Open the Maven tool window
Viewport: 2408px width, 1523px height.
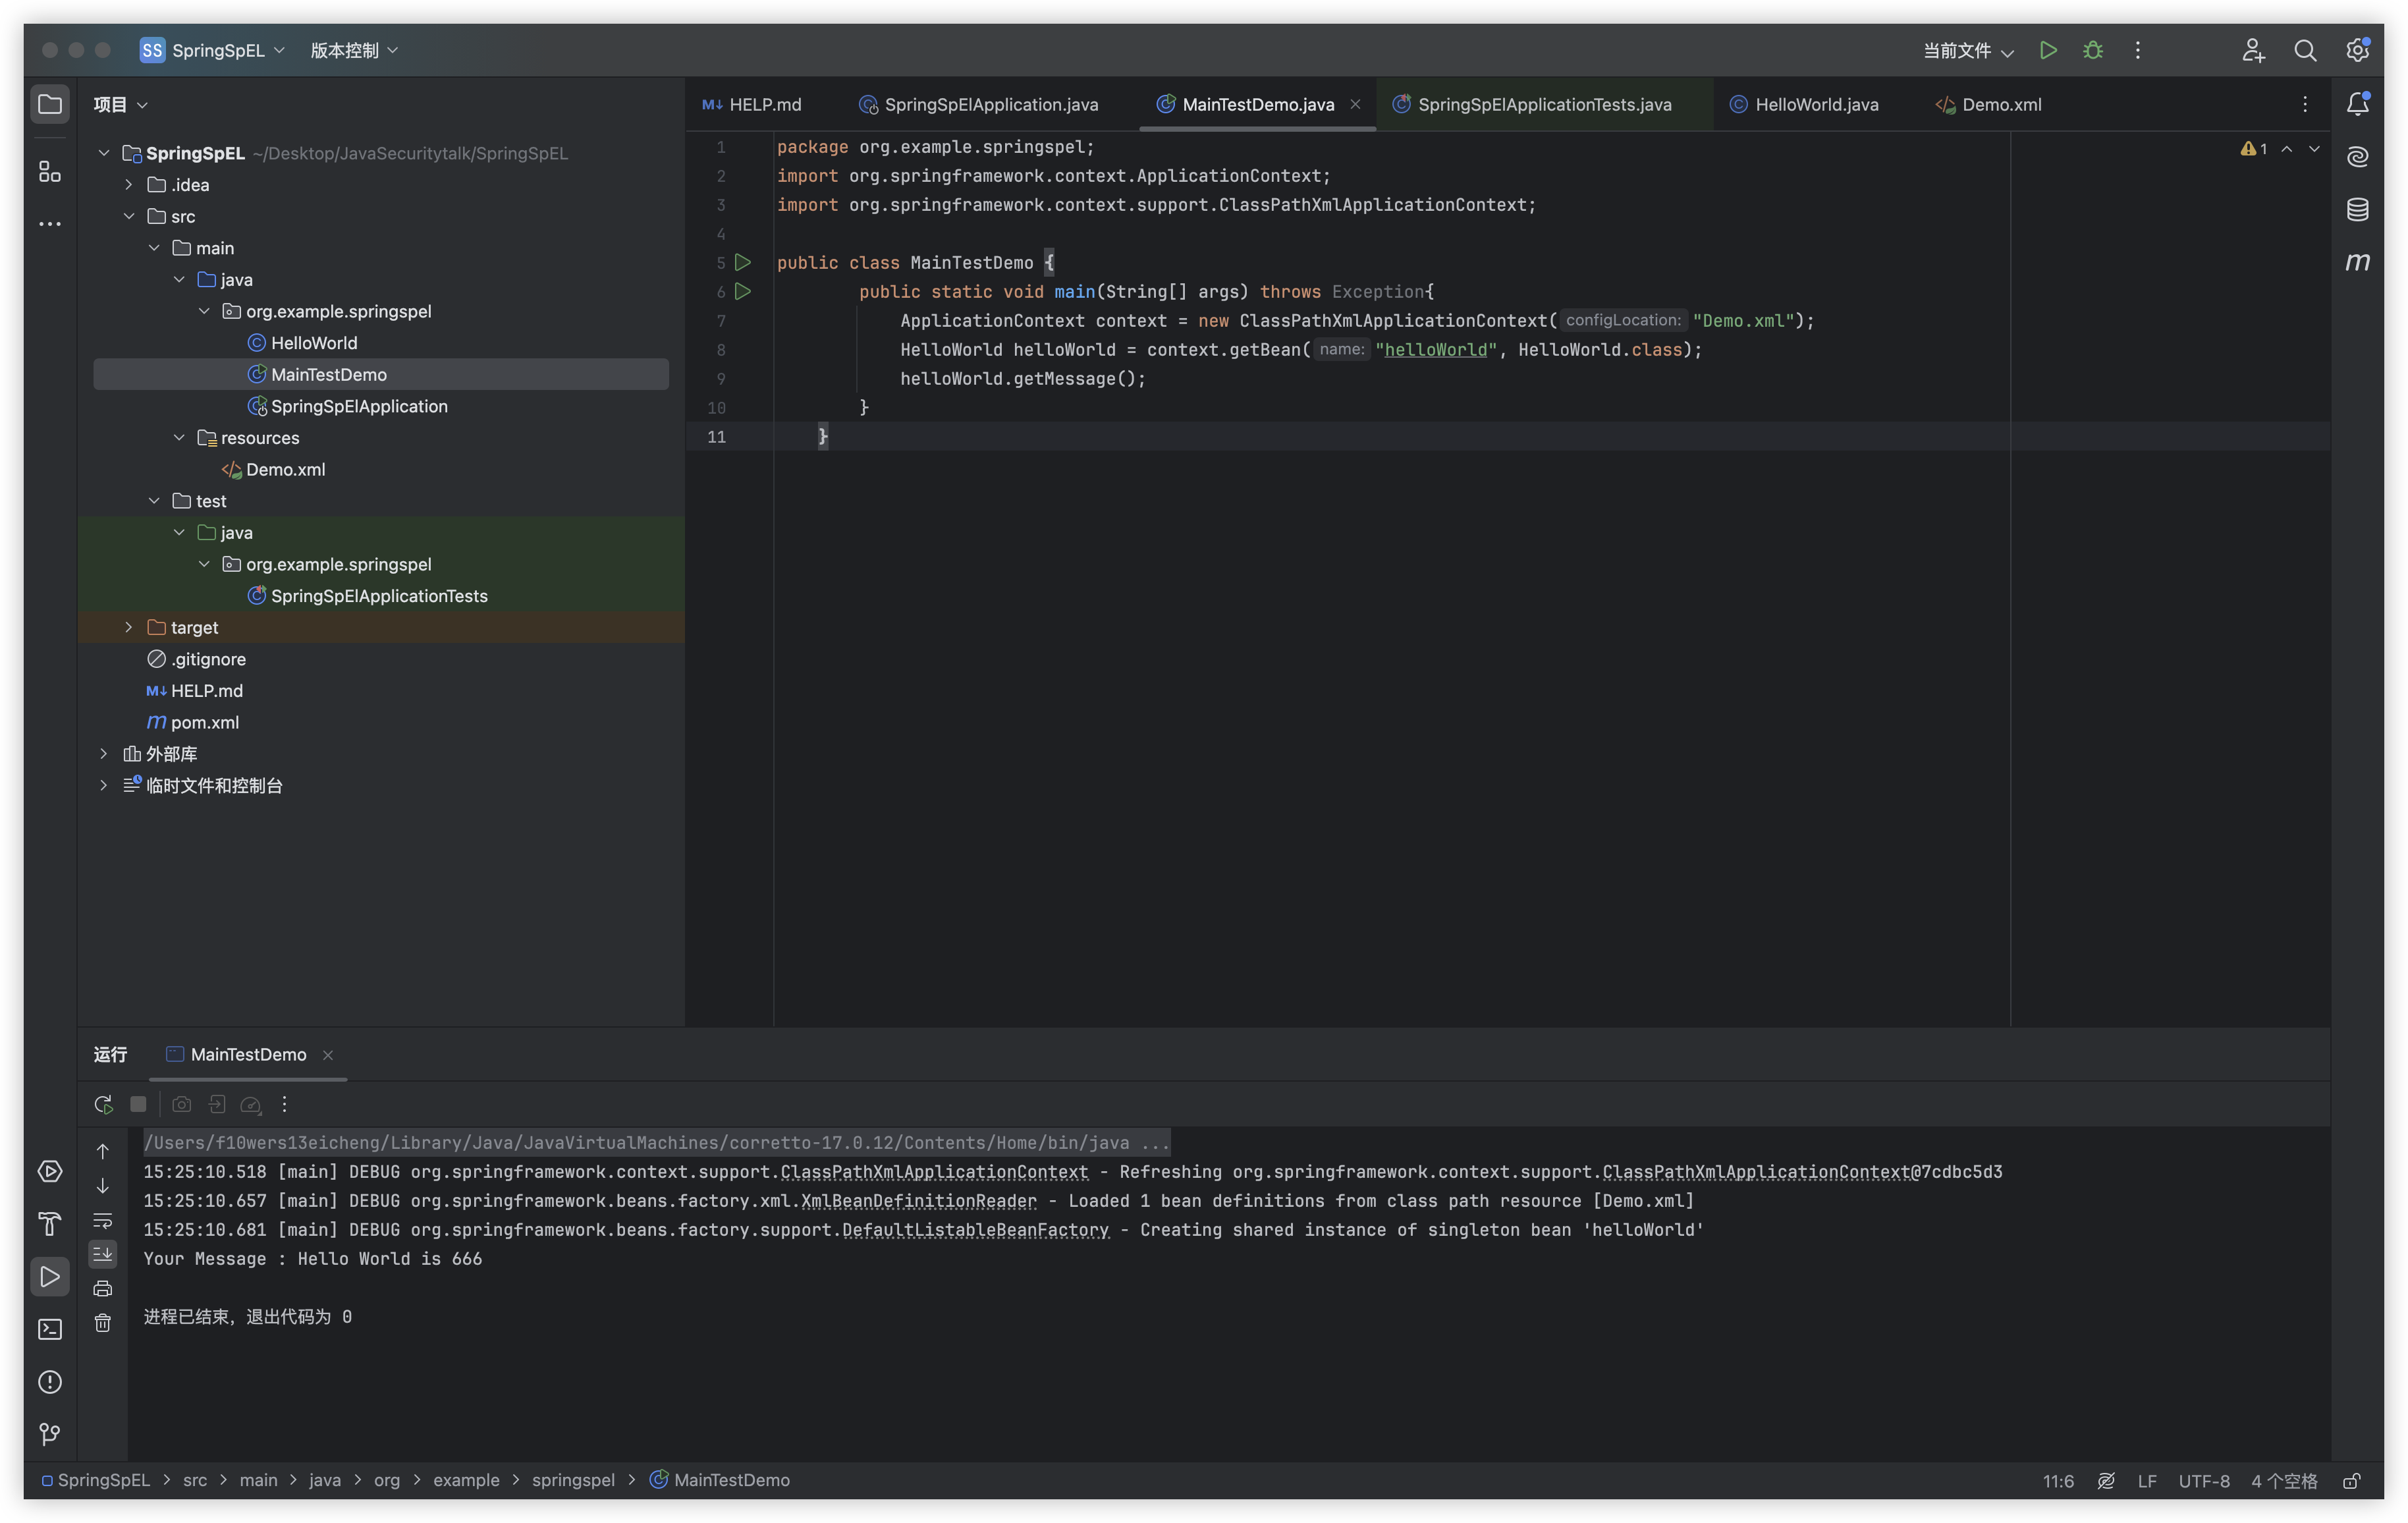click(x=2357, y=261)
